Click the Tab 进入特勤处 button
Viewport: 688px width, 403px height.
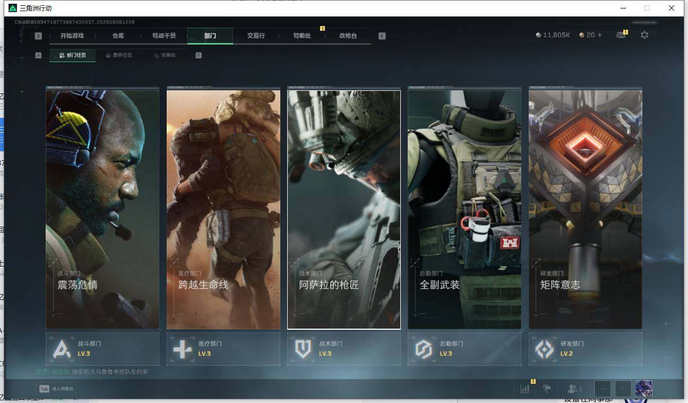pyautogui.click(x=56, y=389)
